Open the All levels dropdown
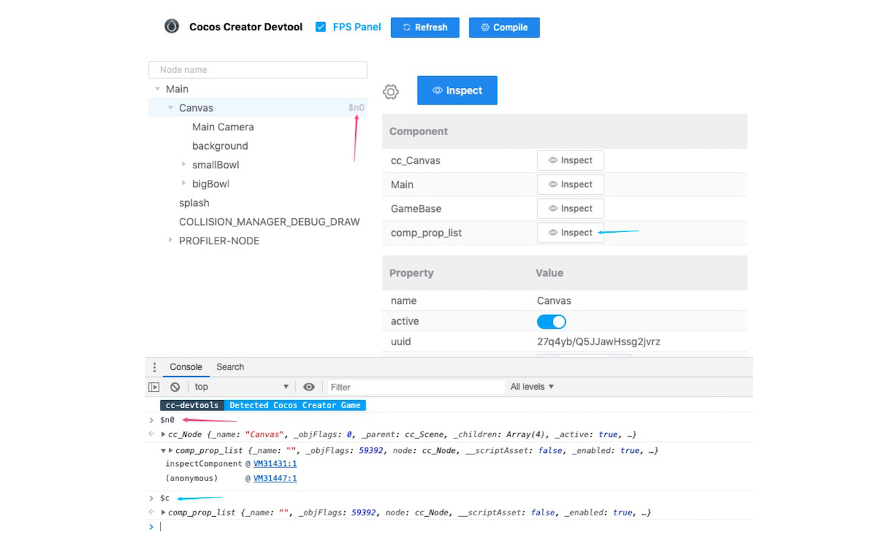The height and width of the screenshot is (549, 878). click(x=532, y=387)
